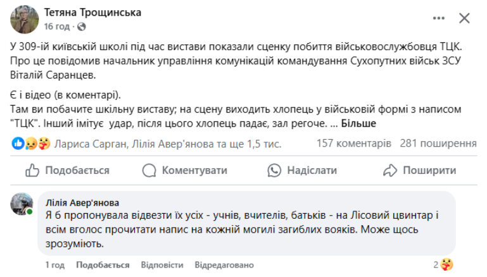Click the speech bubble Коментувати icon
This screenshot has height=277, width=487.
tap(149, 171)
